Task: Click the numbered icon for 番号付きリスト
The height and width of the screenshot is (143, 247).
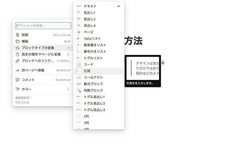Action: pyautogui.click(x=79, y=51)
